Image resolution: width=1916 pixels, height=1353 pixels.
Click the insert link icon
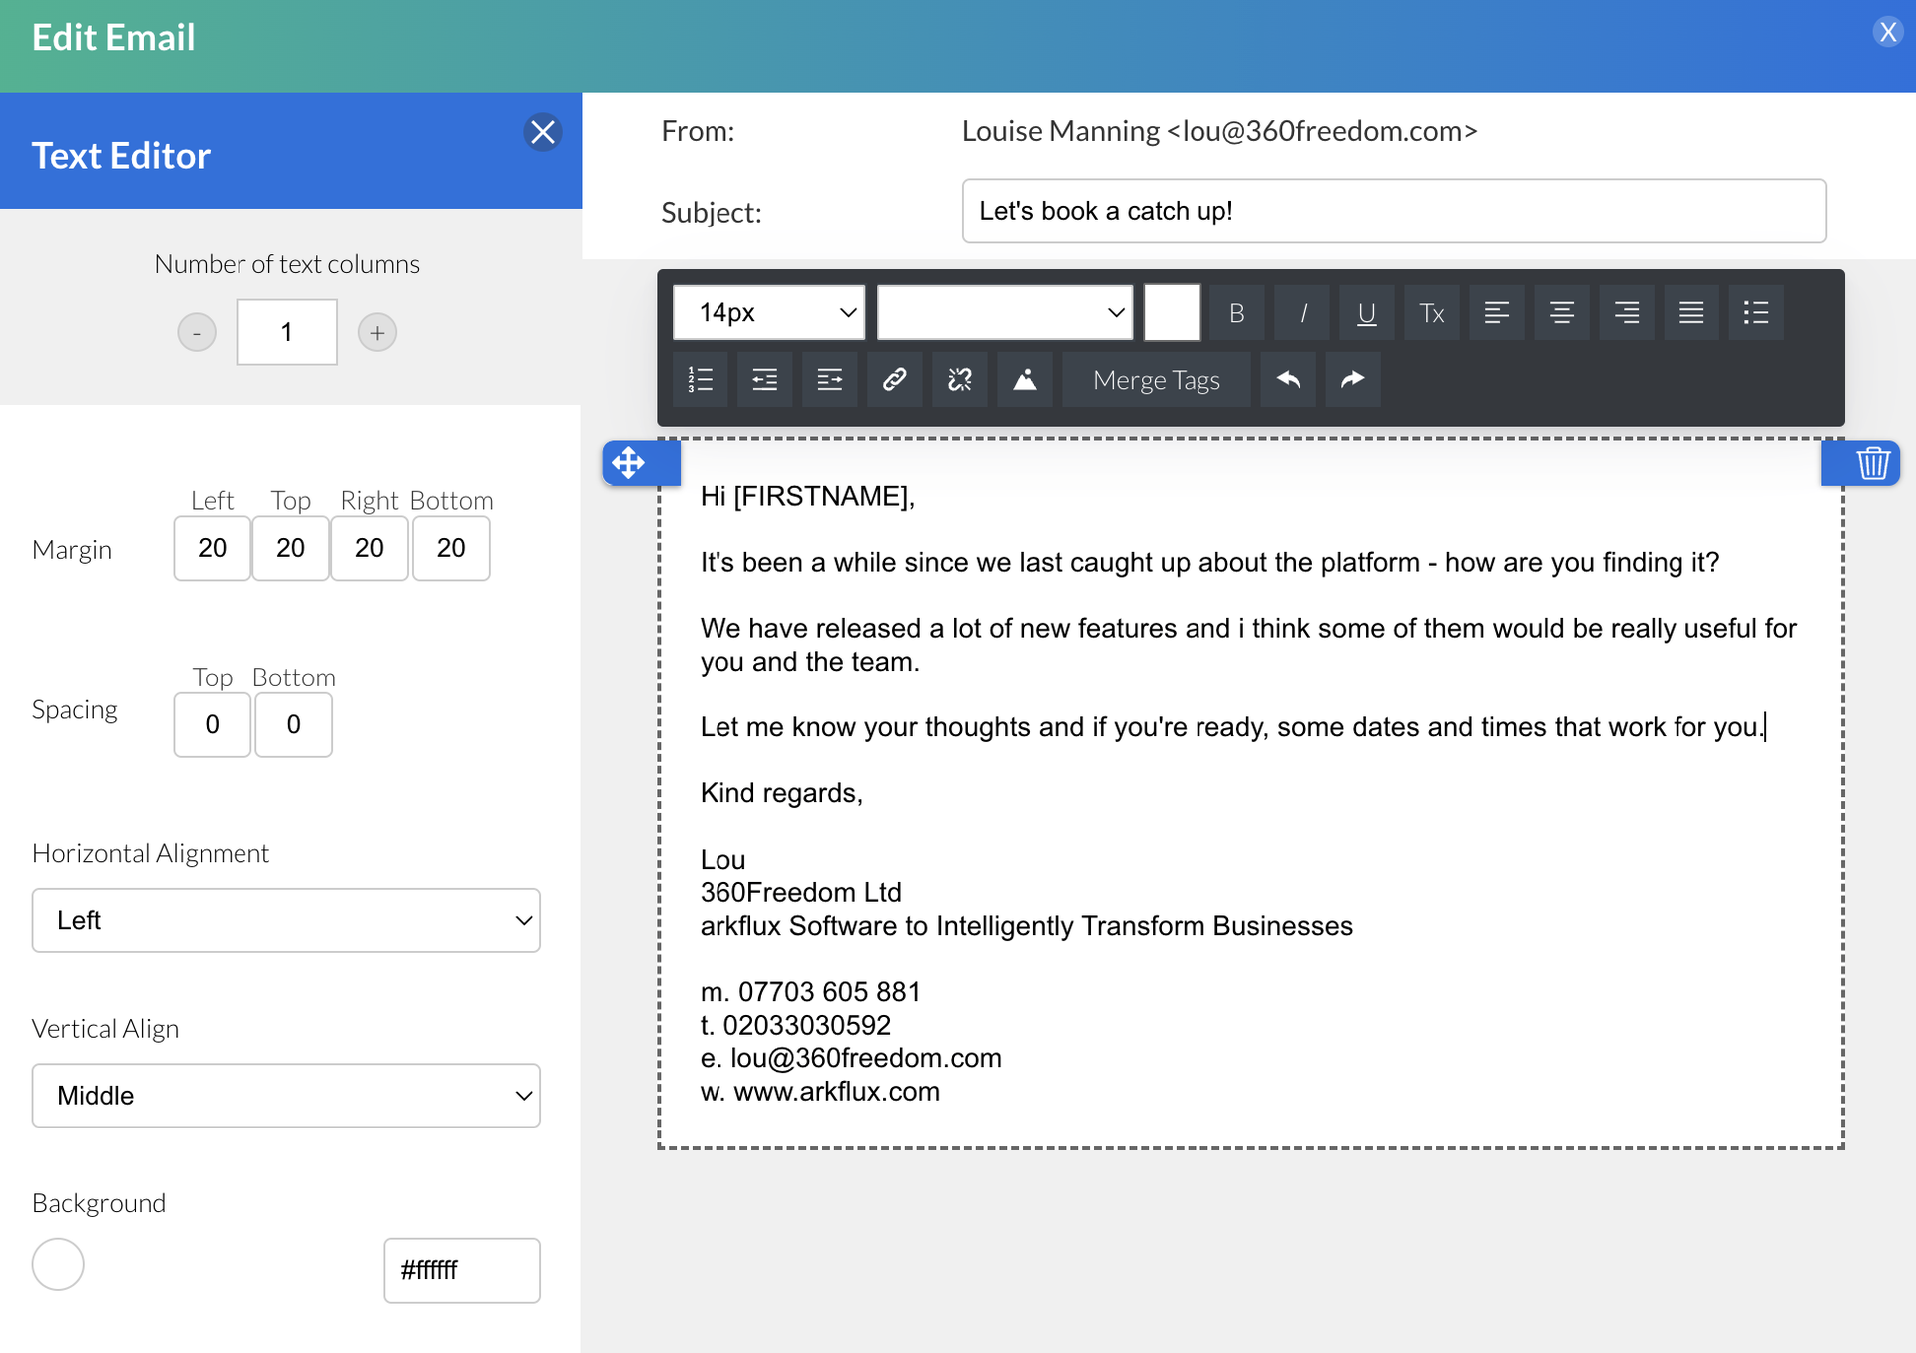894,379
